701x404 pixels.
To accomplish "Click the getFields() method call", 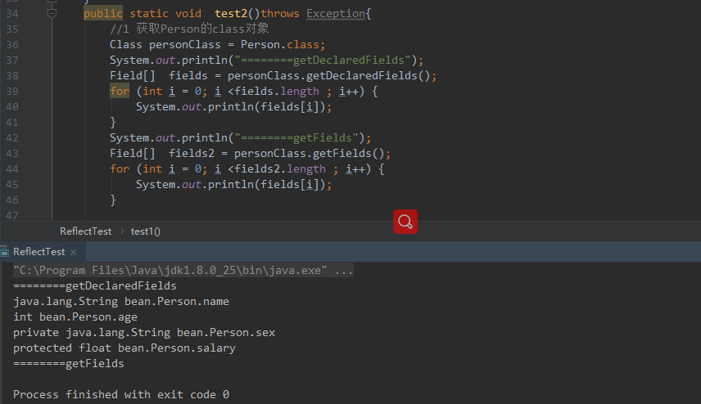I will pyautogui.click(x=348, y=154).
